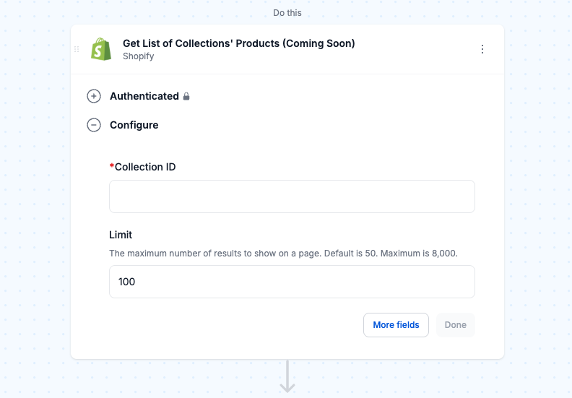Focus the Collection ID input field

click(292, 196)
